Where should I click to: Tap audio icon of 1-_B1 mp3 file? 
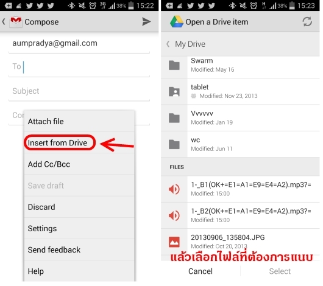click(174, 189)
